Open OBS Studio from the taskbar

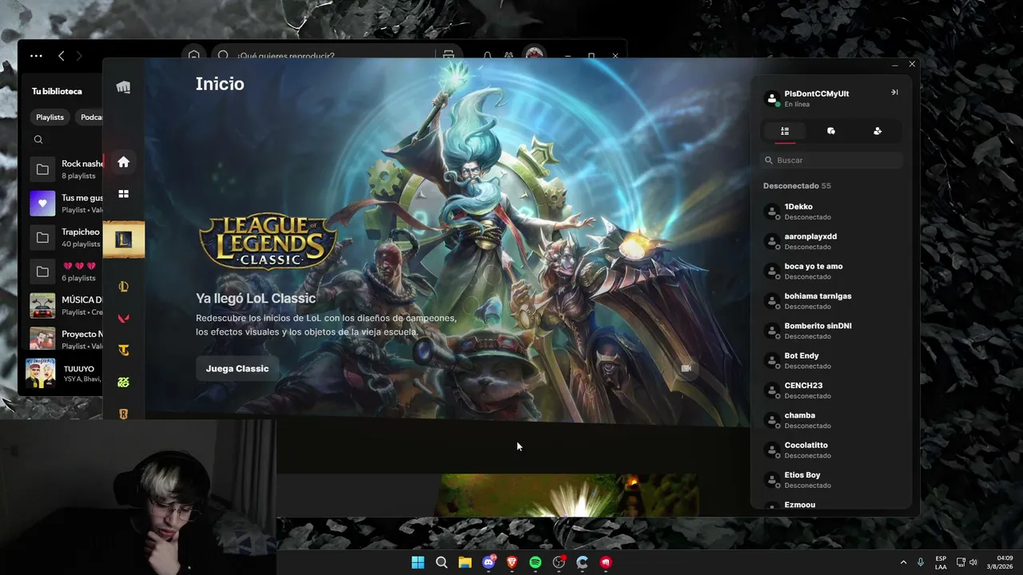(x=559, y=562)
